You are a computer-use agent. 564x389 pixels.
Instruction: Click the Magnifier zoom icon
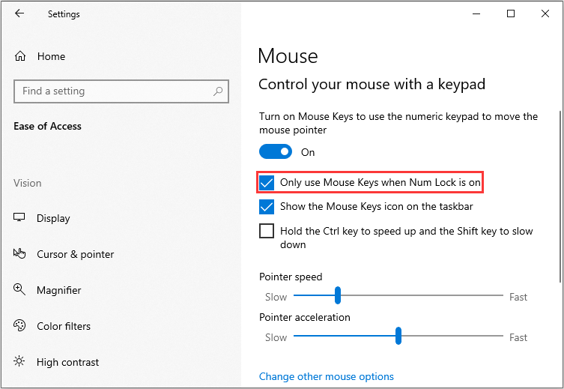[x=19, y=289]
